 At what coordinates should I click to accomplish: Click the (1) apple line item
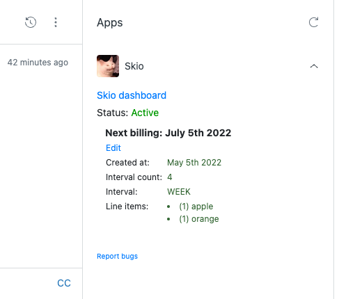[x=196, y=207]
